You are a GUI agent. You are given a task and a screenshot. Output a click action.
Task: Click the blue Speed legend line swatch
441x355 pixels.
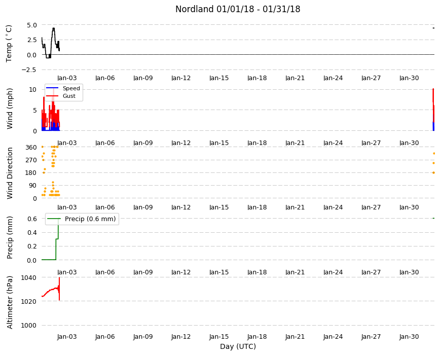click(52, 88)
